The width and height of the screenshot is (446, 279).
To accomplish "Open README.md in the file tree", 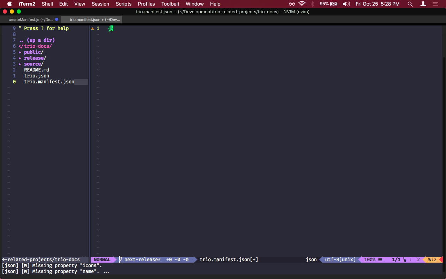I will pos(37,70).
